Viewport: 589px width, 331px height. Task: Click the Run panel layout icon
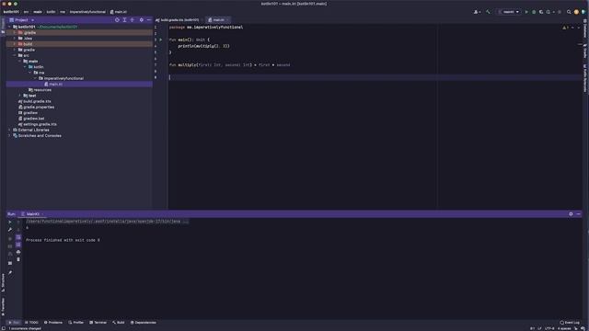10,263
